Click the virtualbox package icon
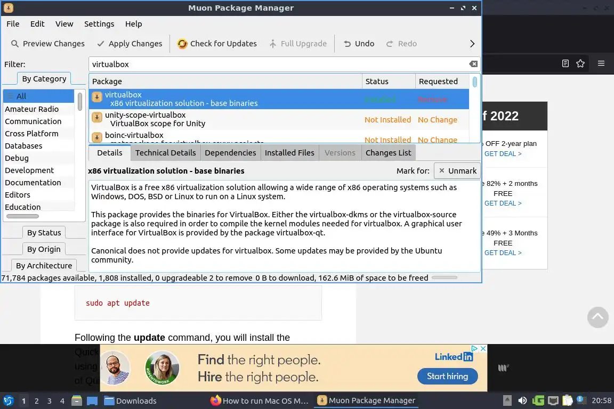This screenshot has height=409, width=614. click(x=96, y=97)
